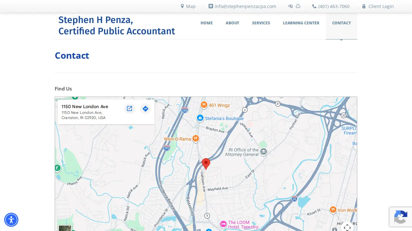Click the Contact page heading
Image resolution: width=412 pixels, height=231 pixels.
tap(72, 56)
